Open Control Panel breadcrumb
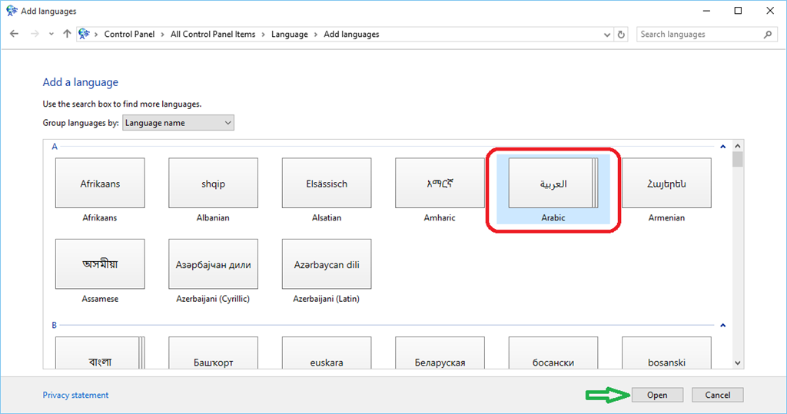The height and width of the screenshot is (414, 787). [129, 34]
